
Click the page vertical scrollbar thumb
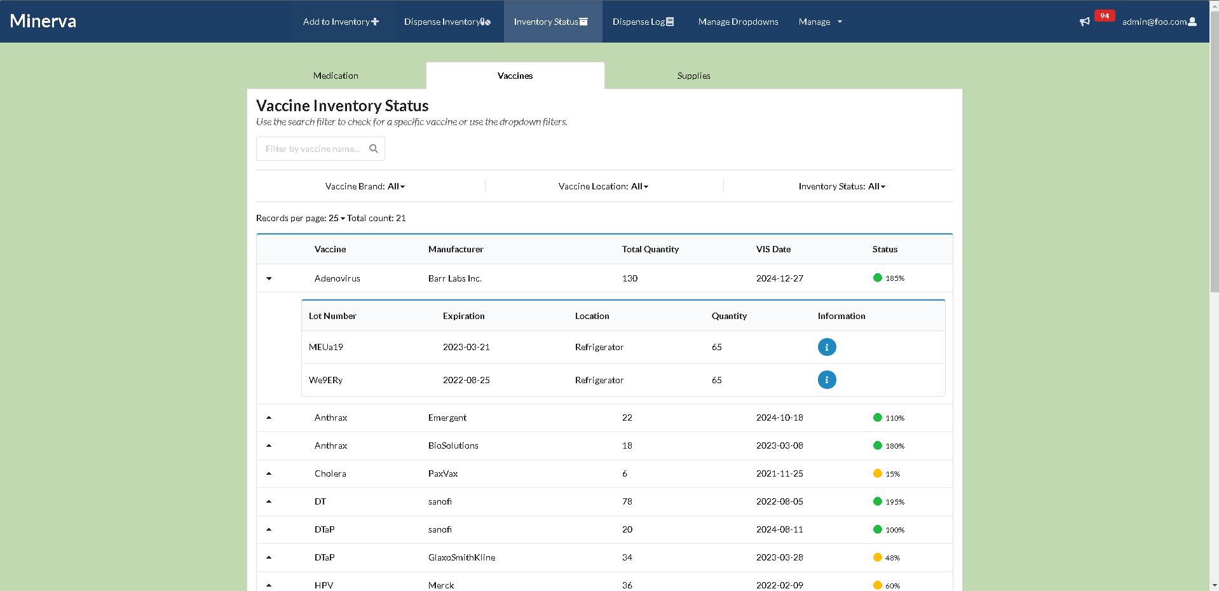(1215, 151)
